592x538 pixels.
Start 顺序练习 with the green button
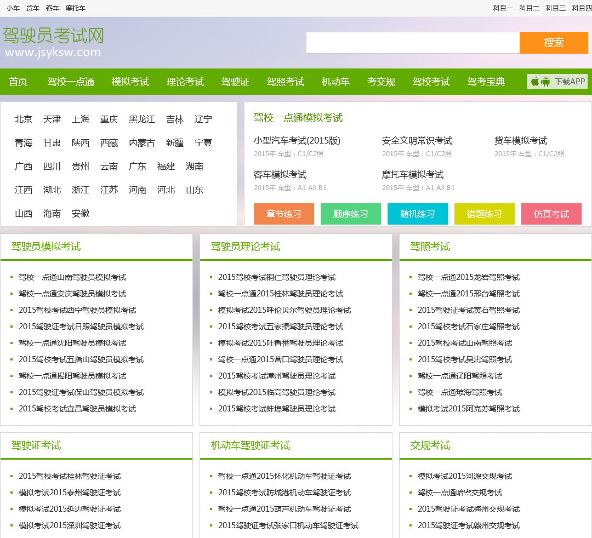pos(351,214)
